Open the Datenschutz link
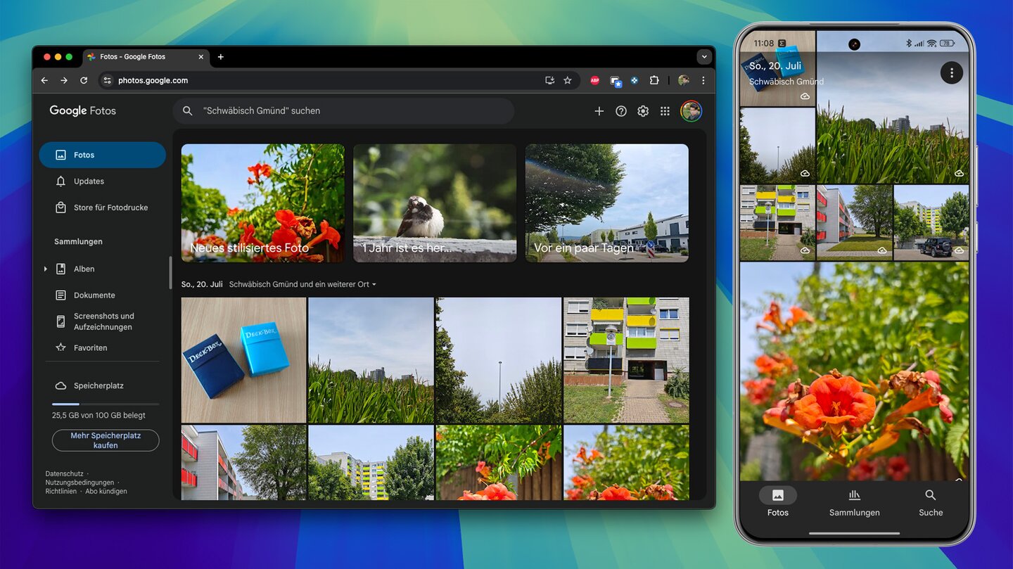 pyautogui.click(x=64, y=474)
